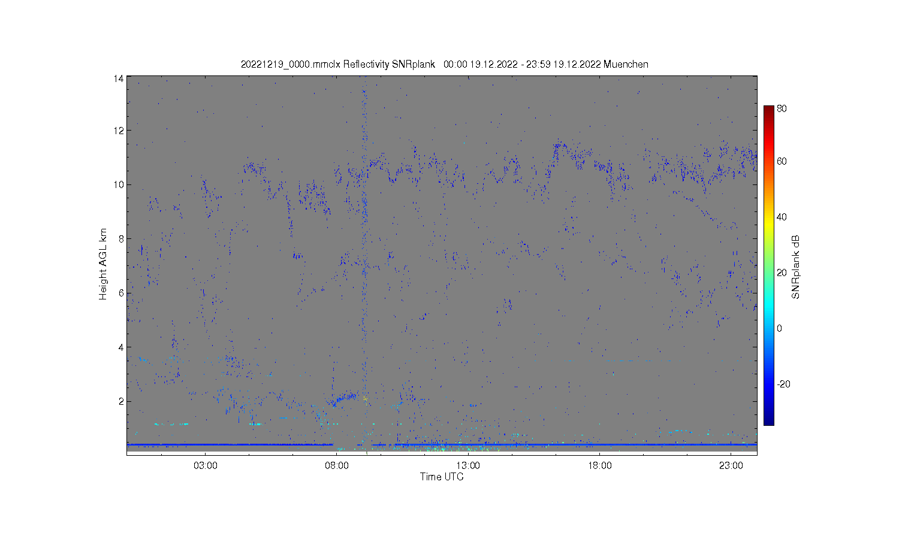Click the colorbar value -20
The image size is (899, 539).
(783, 384)
